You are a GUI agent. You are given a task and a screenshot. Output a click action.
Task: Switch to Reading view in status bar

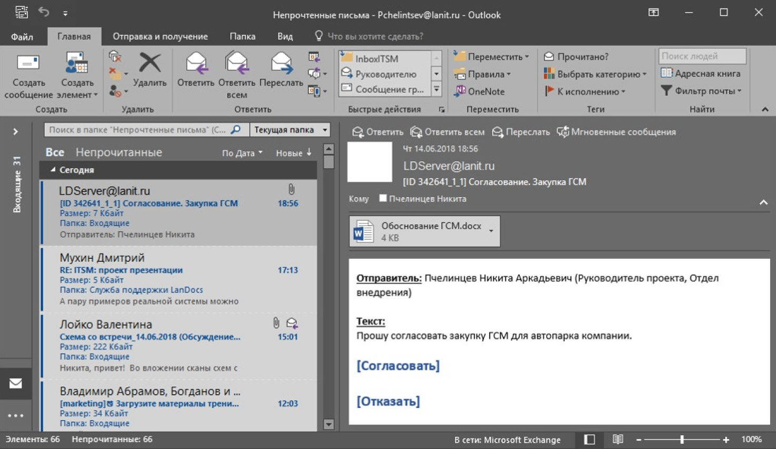tap(618, 439)
